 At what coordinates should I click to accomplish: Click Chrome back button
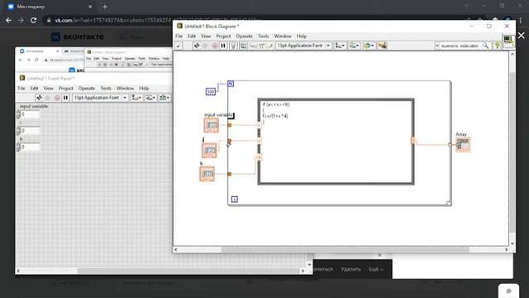(x=8, y=20)
